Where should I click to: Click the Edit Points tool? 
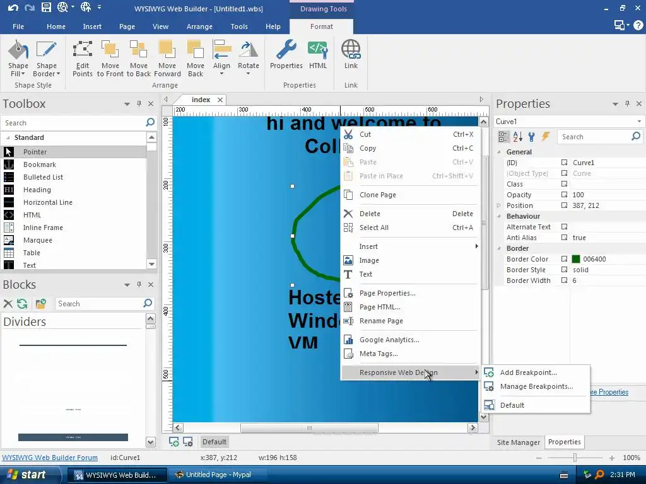coord(83,58)
